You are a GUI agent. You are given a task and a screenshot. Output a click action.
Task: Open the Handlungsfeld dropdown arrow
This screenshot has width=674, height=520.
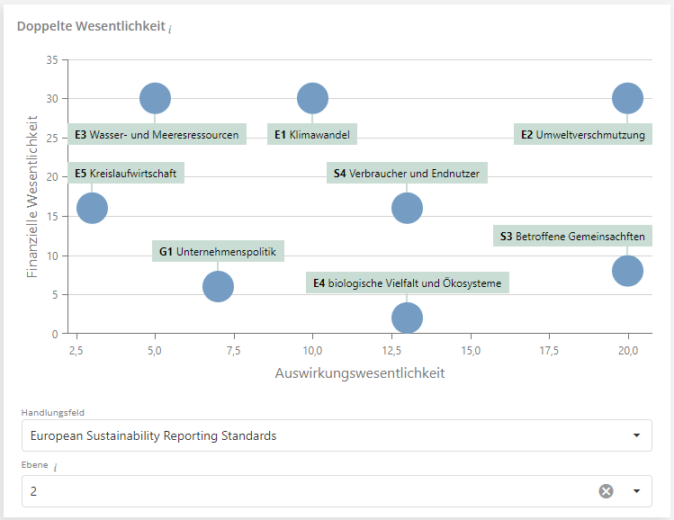tap(636, 435)
